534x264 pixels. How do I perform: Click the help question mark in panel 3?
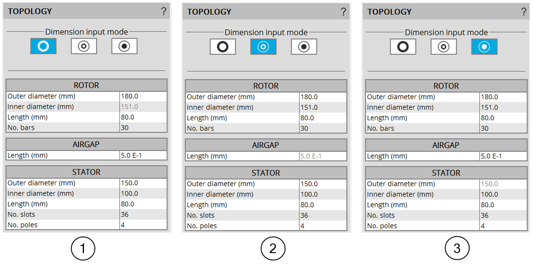pyautogui.click(x=524, y=12)
